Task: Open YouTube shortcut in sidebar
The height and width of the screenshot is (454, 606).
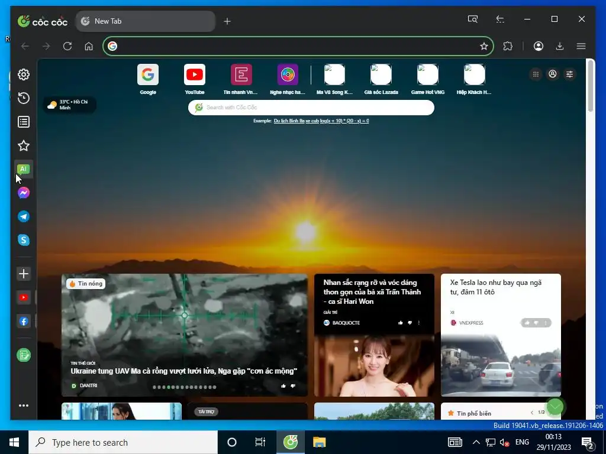Action: [x=24, y=297]
